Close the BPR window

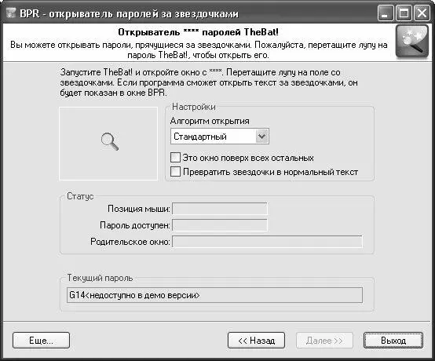422,13
